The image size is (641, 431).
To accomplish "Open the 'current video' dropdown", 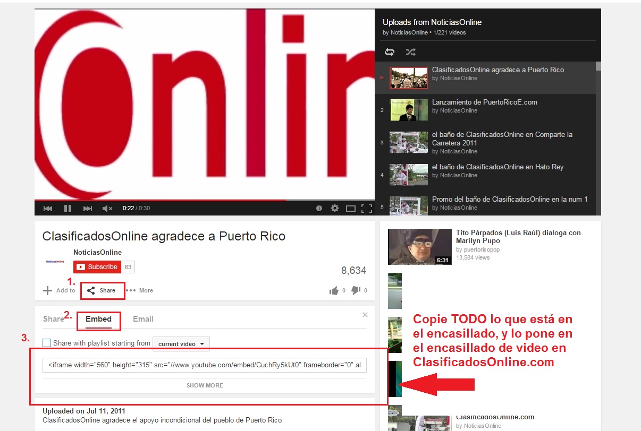I will 181,344.
